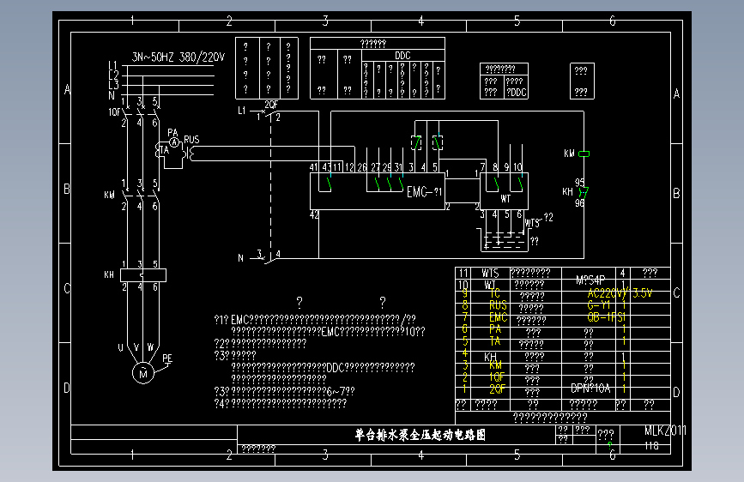Click the '3N~50HZ 380/220V' supply label
This screenshot has height=482, width=744.
(178, 57)
